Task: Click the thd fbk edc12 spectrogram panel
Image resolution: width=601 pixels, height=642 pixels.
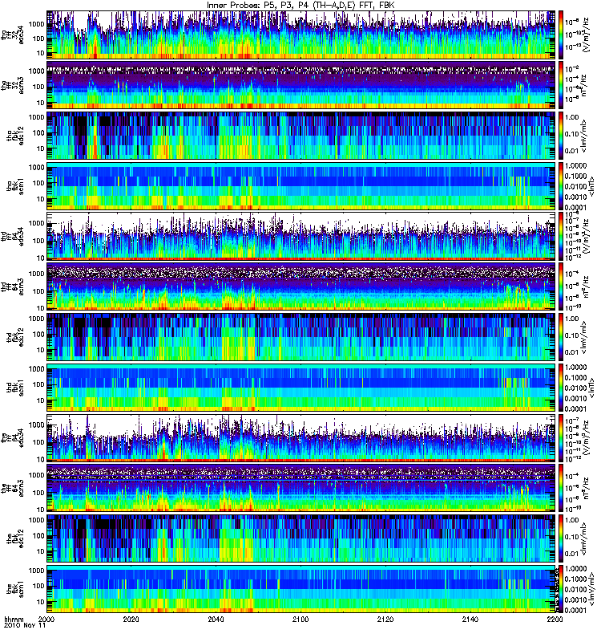Action: (x=301, y=337)
